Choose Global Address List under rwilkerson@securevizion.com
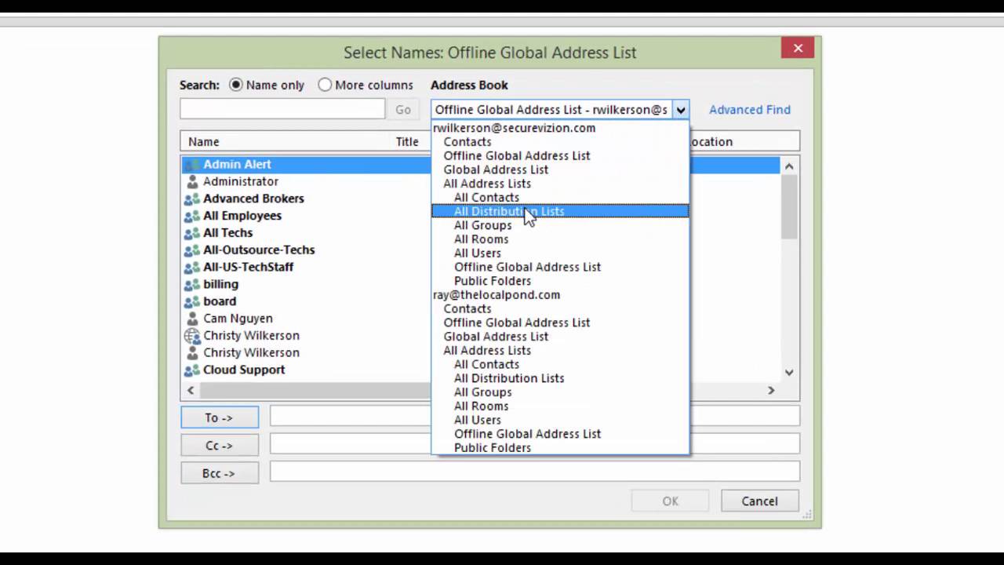Screen dimensions: 1004x565 tap(496, 169)
